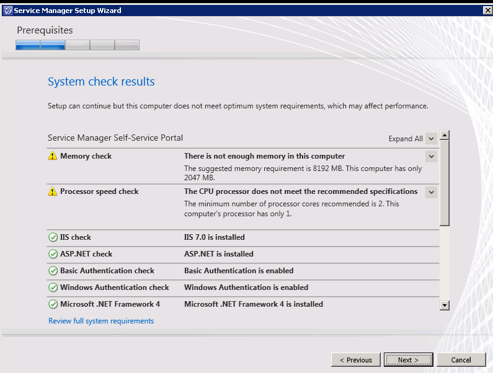
Task: Click 'ASP.NET is installed' result text
Action: 219,254
